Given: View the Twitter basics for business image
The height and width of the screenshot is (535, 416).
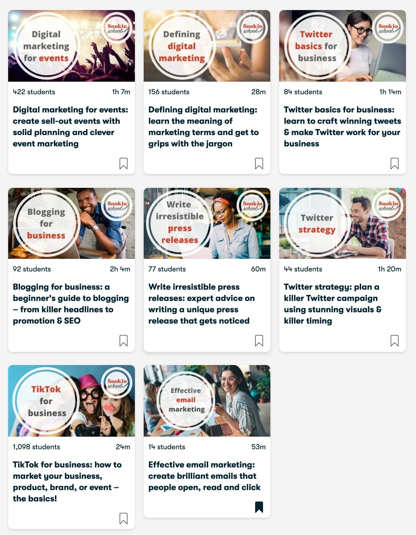Looking at the screenshot, I should pyautogui.click(x=343, y=46).
